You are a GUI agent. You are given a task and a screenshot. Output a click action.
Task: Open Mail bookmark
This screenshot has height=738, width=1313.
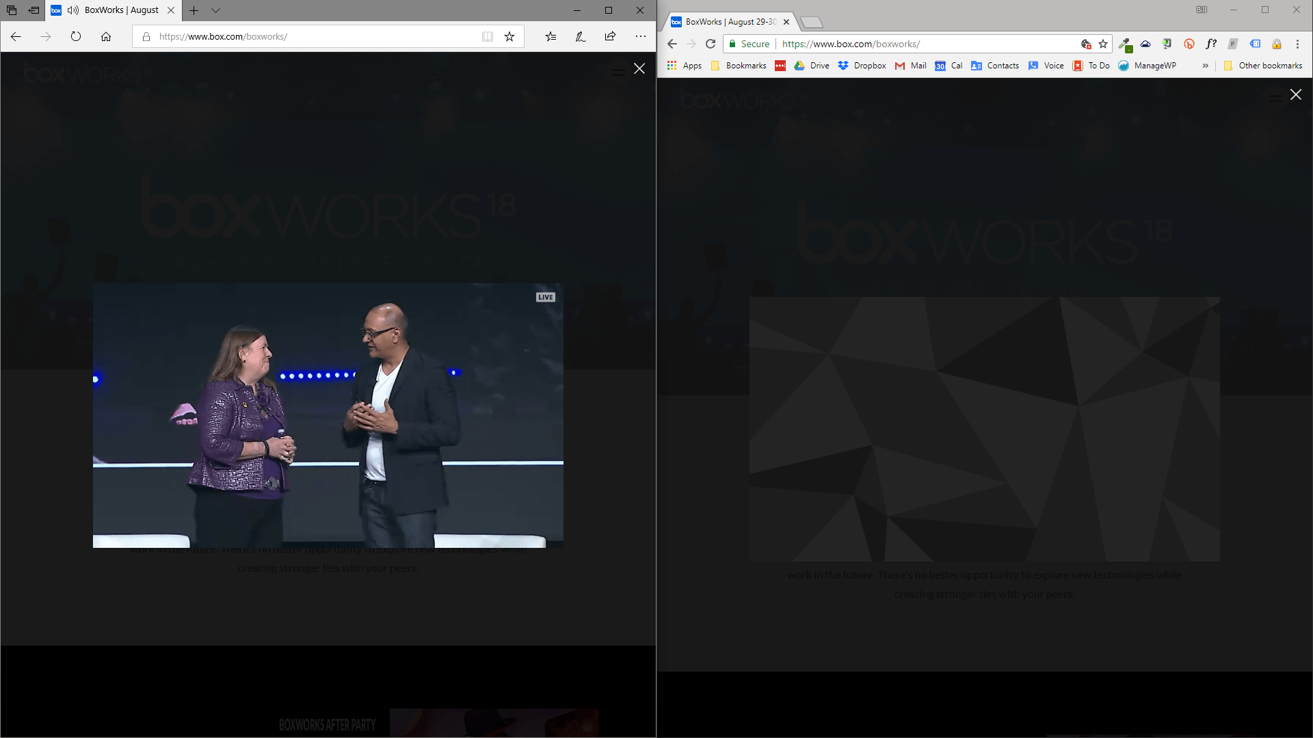911,66
